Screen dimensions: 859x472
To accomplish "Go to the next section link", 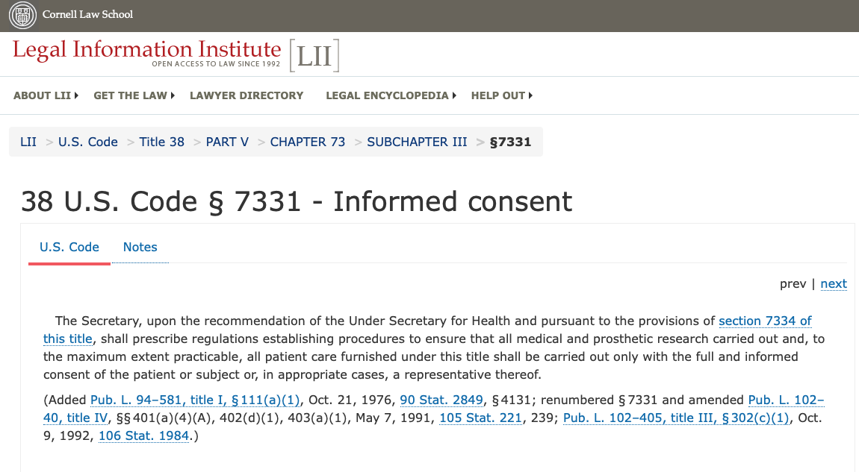I will 834,284.
